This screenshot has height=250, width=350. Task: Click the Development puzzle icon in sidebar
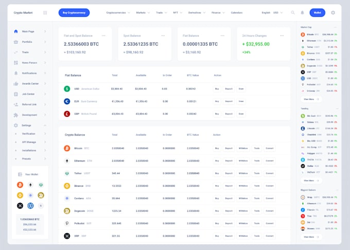click(x=16, y=115)
